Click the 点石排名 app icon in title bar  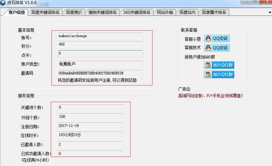pos(2,2)
